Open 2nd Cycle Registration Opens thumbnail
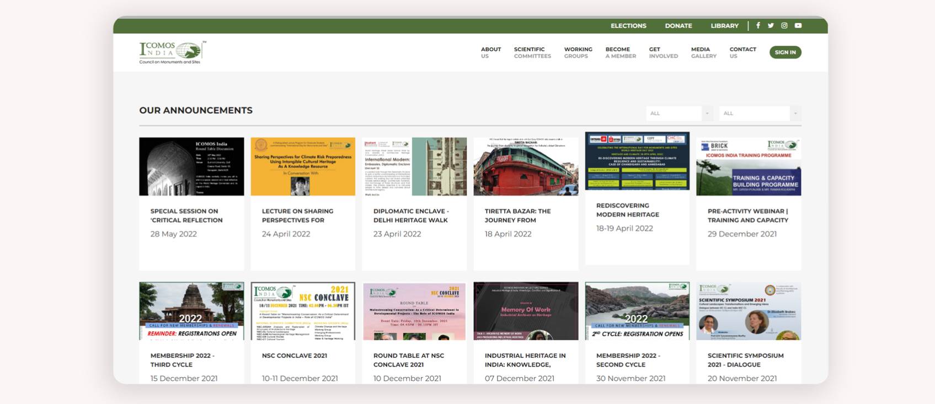The height and width of the screenshot is (404, 935). click(637, 311)
